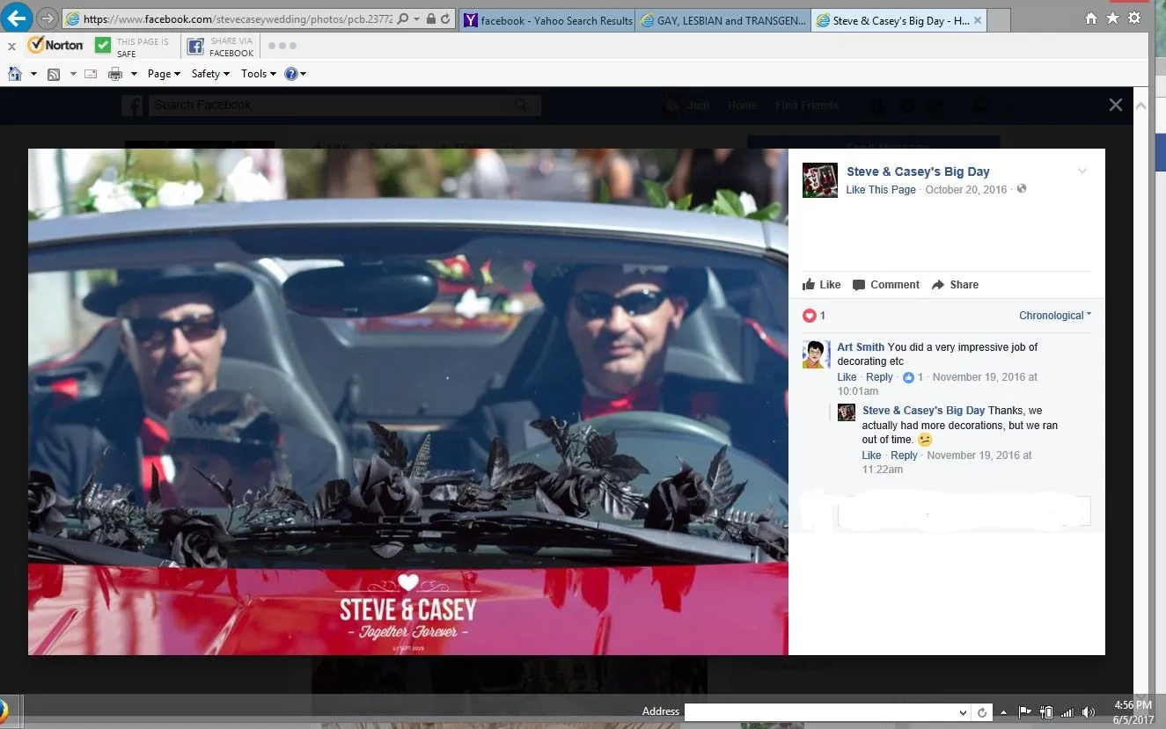Open the favorites star icon

tap(1113, 18)
